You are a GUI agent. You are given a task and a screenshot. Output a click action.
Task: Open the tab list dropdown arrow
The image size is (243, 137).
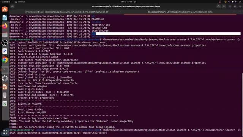click(x=240, y=12)
